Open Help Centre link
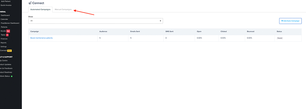The width and height of the screenshot is (306, 109). tap(4, 60)
